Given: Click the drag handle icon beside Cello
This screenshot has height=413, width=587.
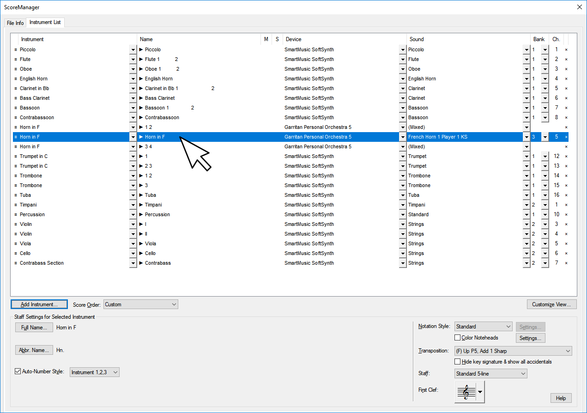Looking at the screenshot, I should click(16, 254).
